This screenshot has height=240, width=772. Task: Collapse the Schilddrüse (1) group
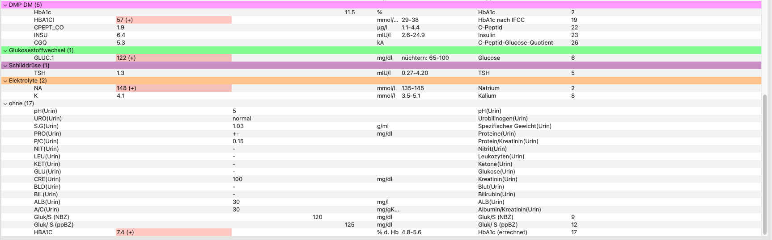(5, 66)
